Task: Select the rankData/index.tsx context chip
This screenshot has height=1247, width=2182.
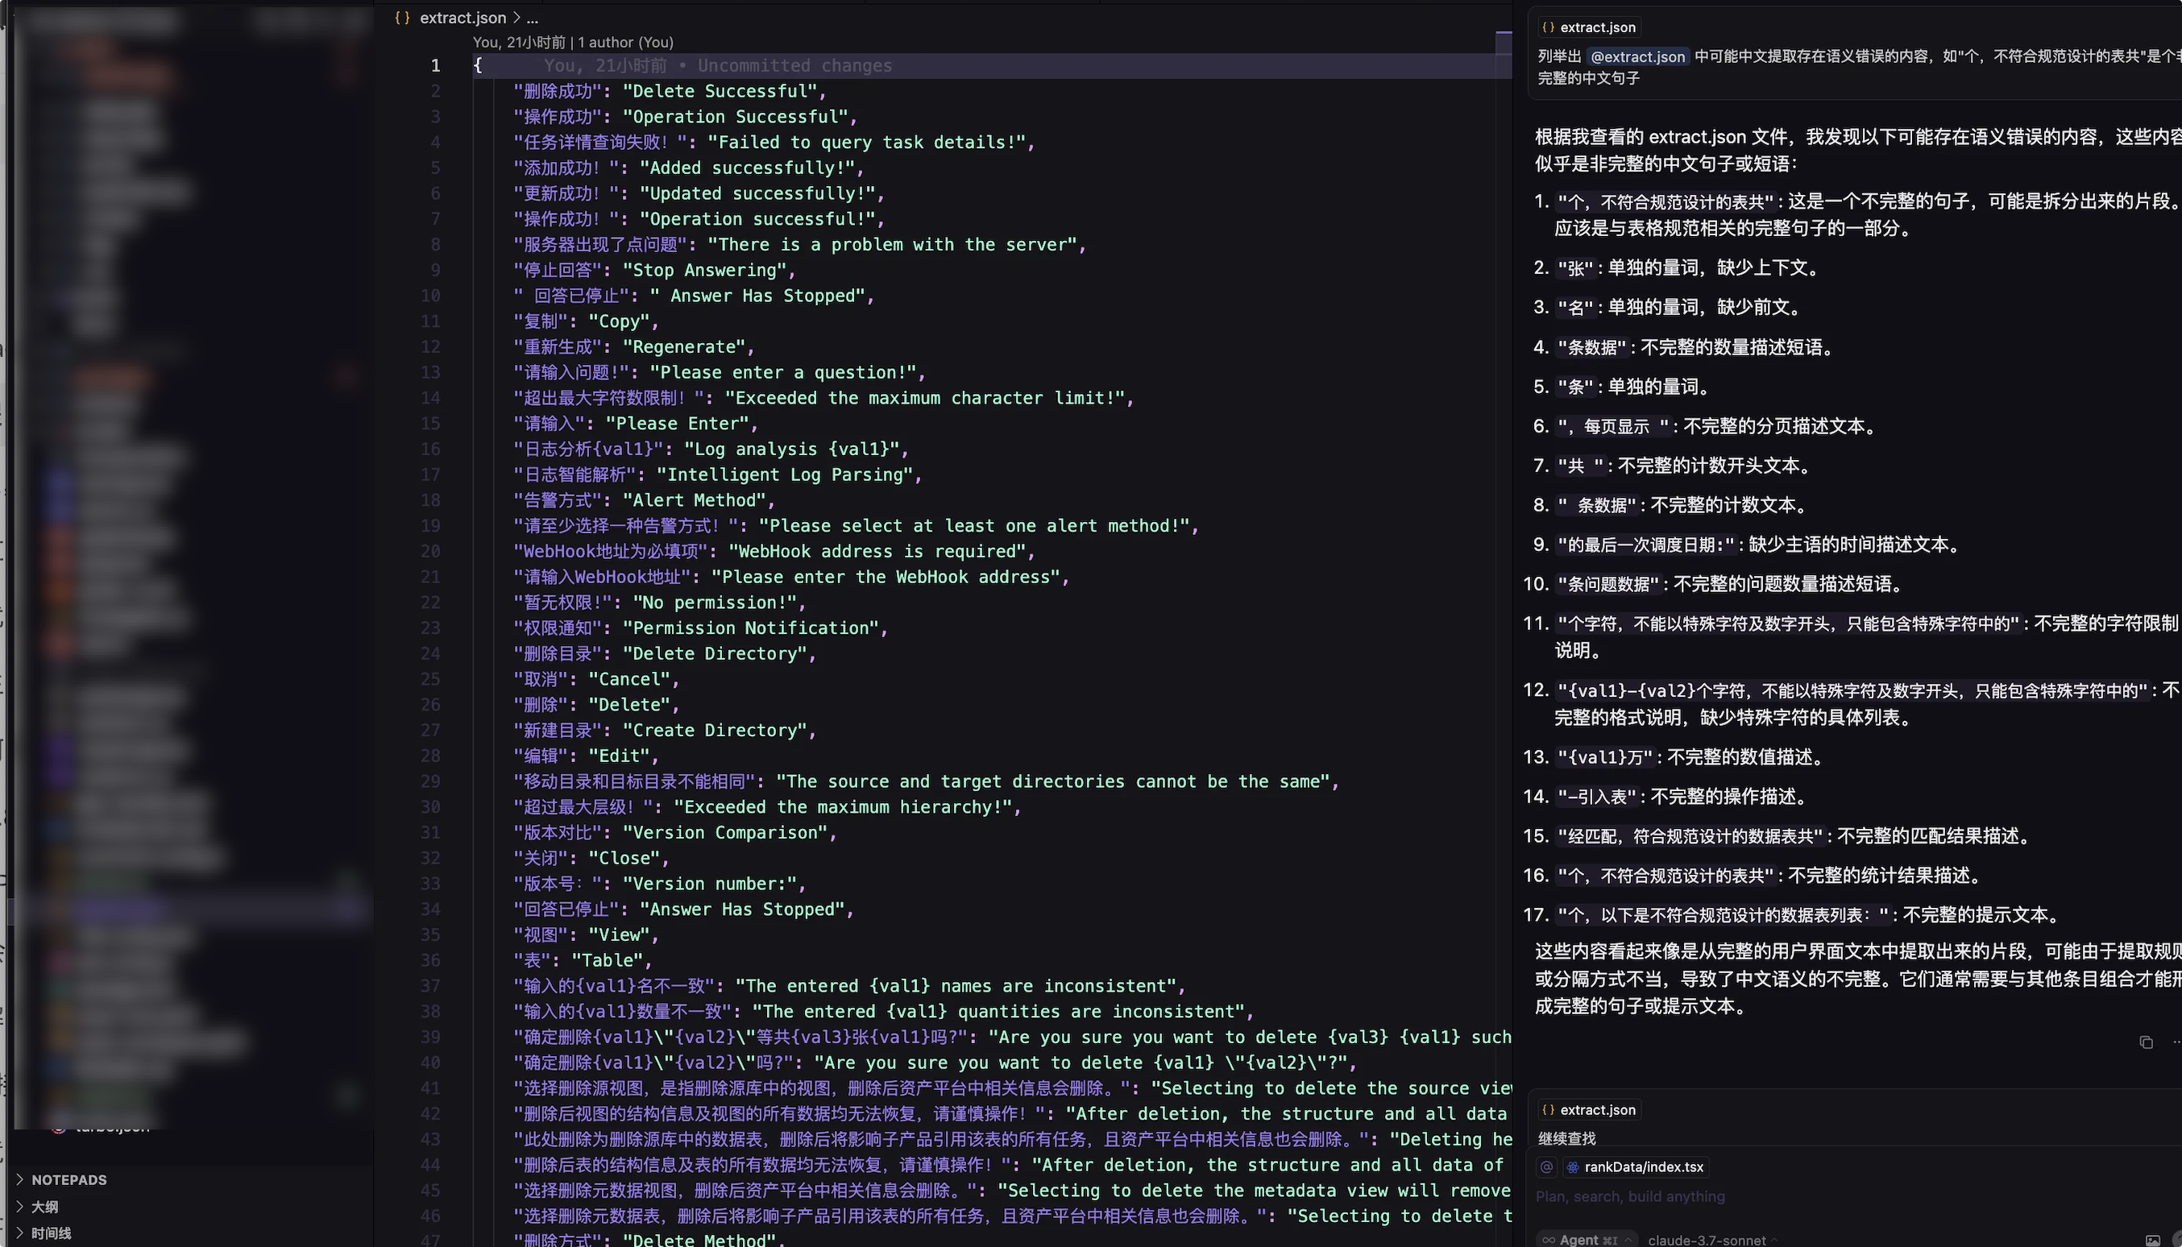Action: 1642,1166
